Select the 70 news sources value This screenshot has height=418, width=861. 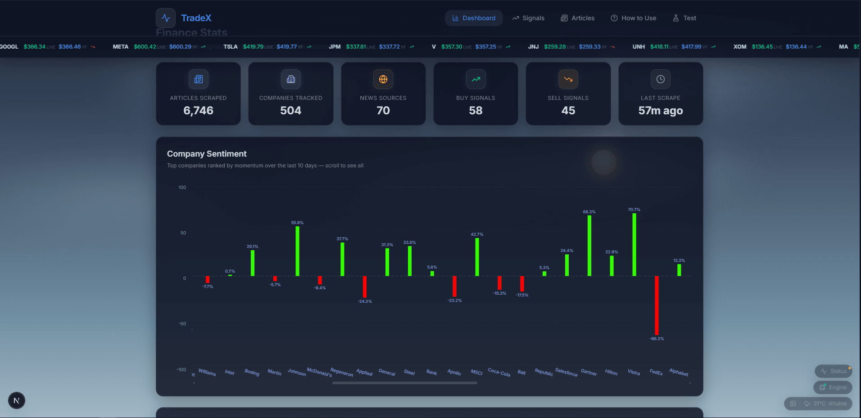coord(383,111)
